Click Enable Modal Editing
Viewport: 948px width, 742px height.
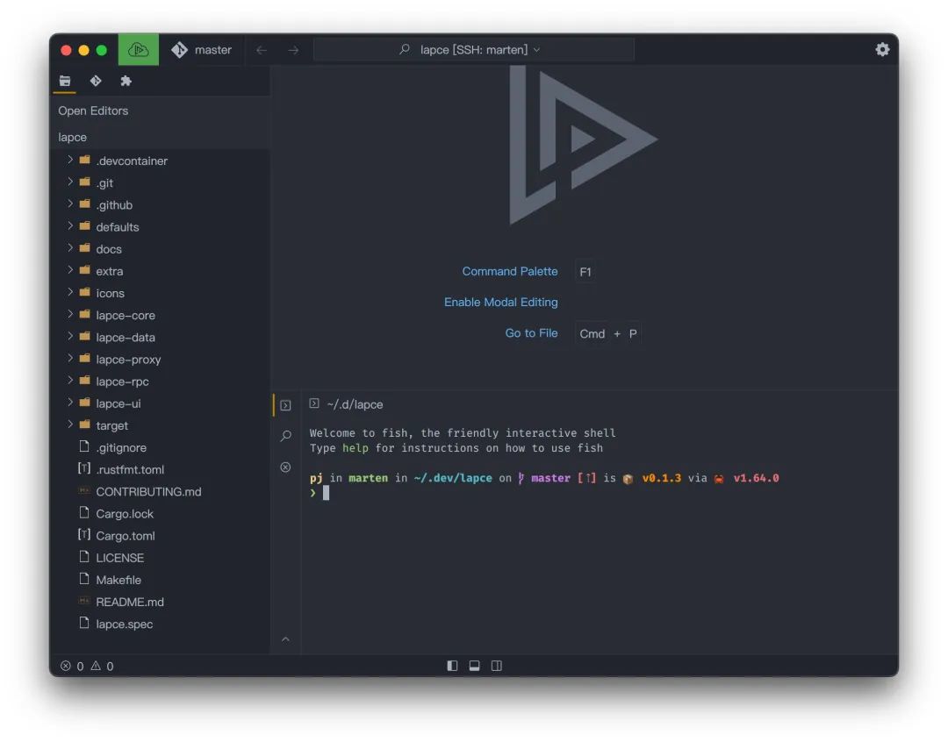tap(500, 302)
